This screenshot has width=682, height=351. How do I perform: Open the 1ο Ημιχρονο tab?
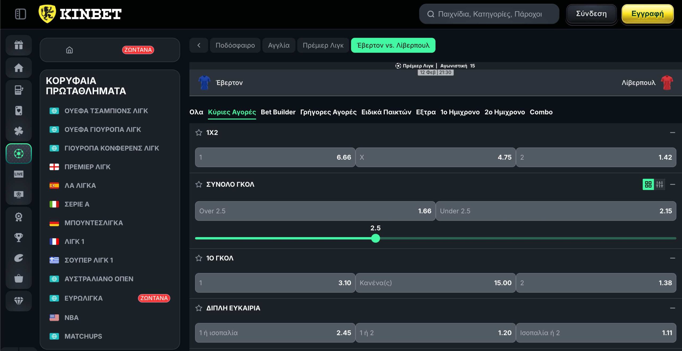460,112
